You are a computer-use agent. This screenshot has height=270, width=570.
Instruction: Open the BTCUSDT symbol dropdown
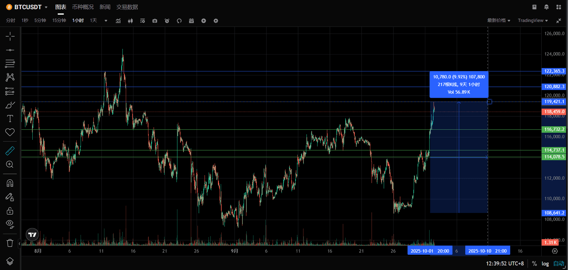28,7
